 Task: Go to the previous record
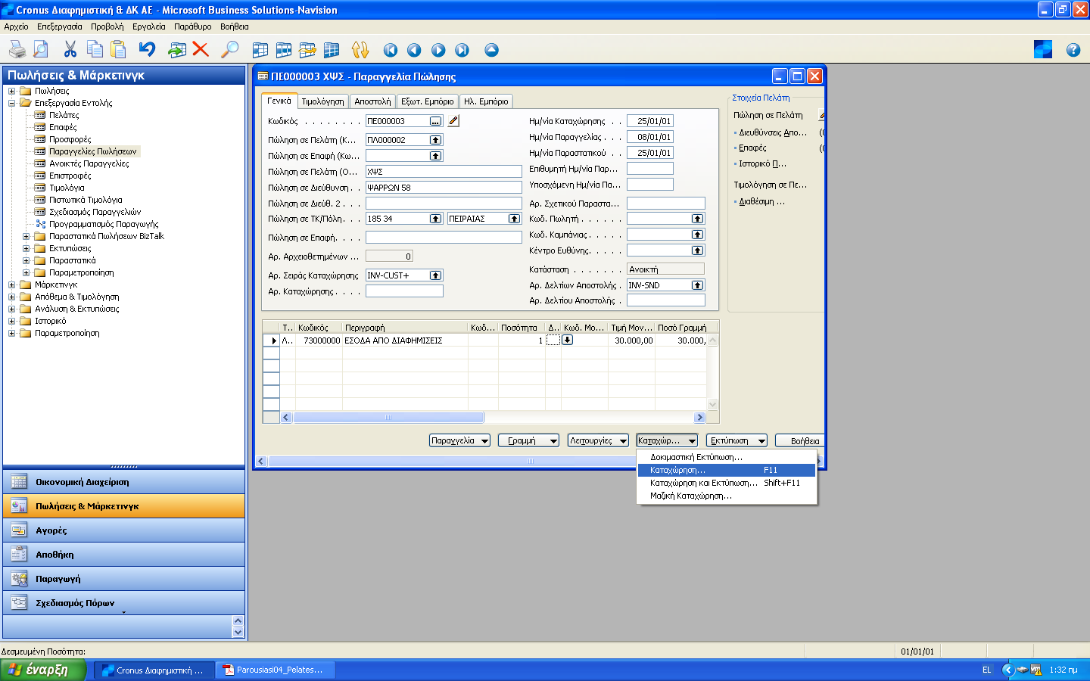click(414, 50)
